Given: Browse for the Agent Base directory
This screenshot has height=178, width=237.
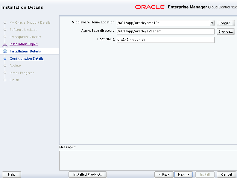Looking at the screenshot, I should pos(226,31).
